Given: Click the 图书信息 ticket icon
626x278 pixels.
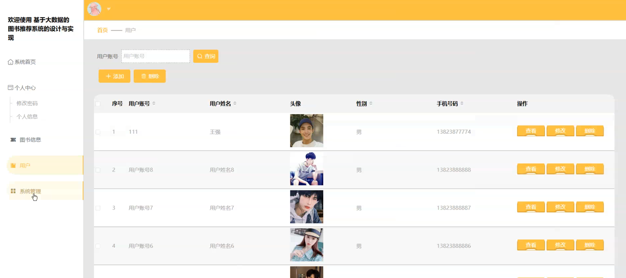Looking at the screenshot, I should (13, 140).
